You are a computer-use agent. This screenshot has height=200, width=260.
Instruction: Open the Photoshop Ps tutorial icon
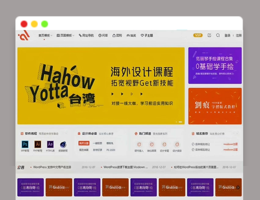pos(25,144)
